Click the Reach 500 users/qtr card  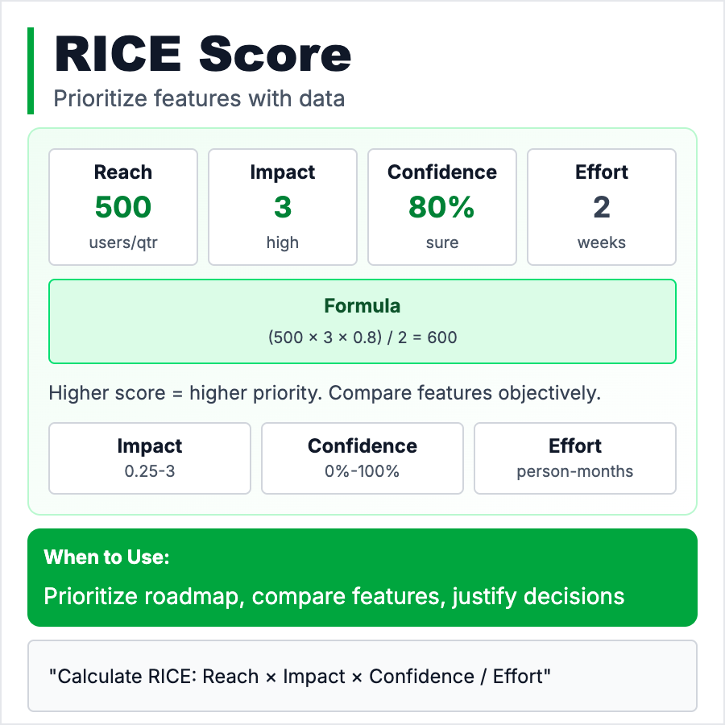coord(123,207)
